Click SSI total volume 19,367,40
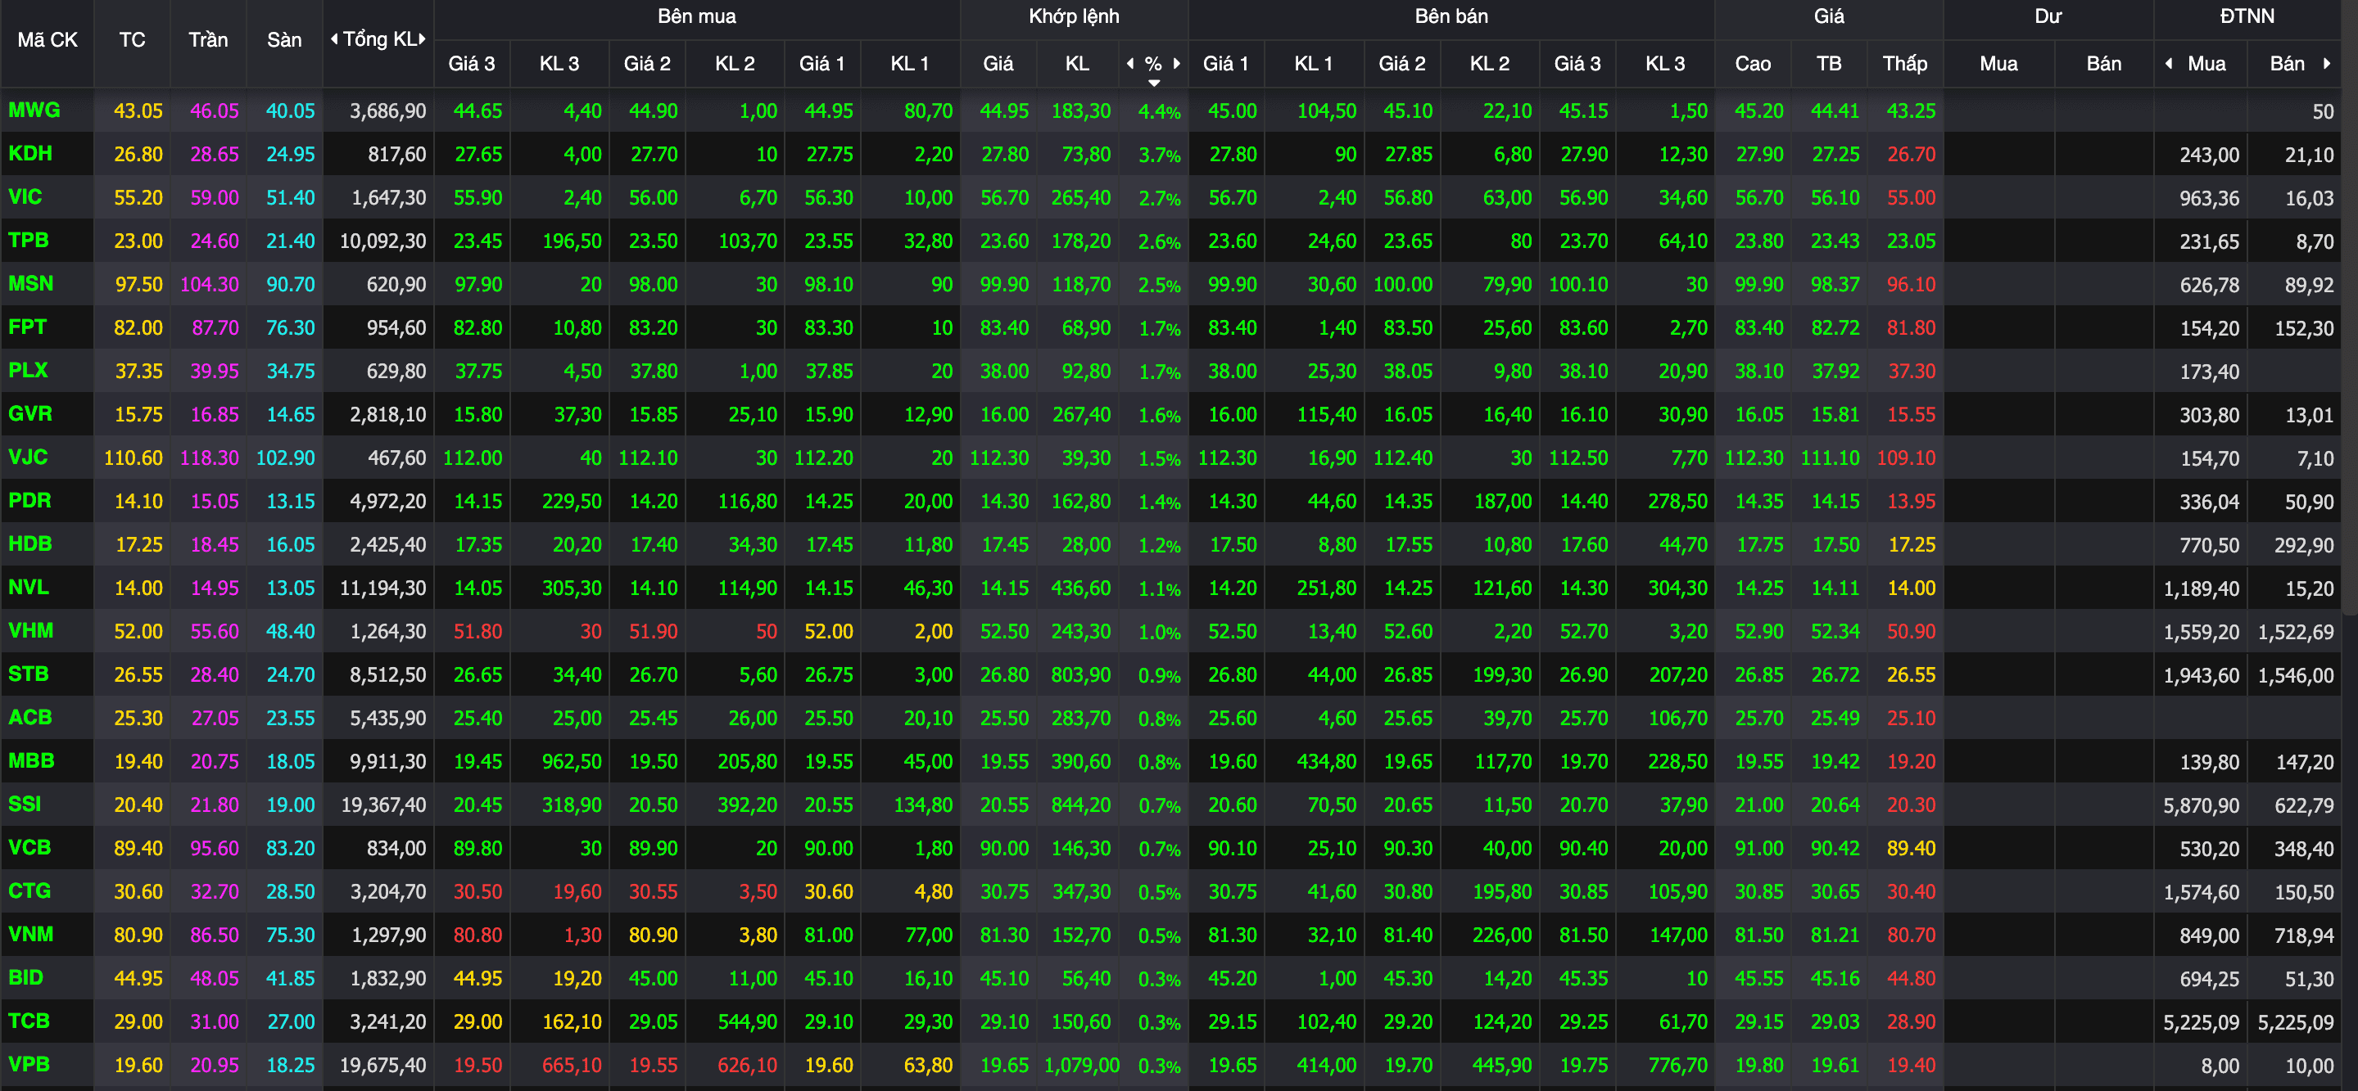Image resolution: width=2358 pixels, height=1091 pixels. point(383,805)
